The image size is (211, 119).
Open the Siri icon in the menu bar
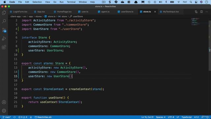pyautogui.click(x=201, y=2)
